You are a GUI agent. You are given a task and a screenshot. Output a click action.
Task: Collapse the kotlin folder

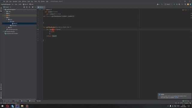[x=9, y=21]
